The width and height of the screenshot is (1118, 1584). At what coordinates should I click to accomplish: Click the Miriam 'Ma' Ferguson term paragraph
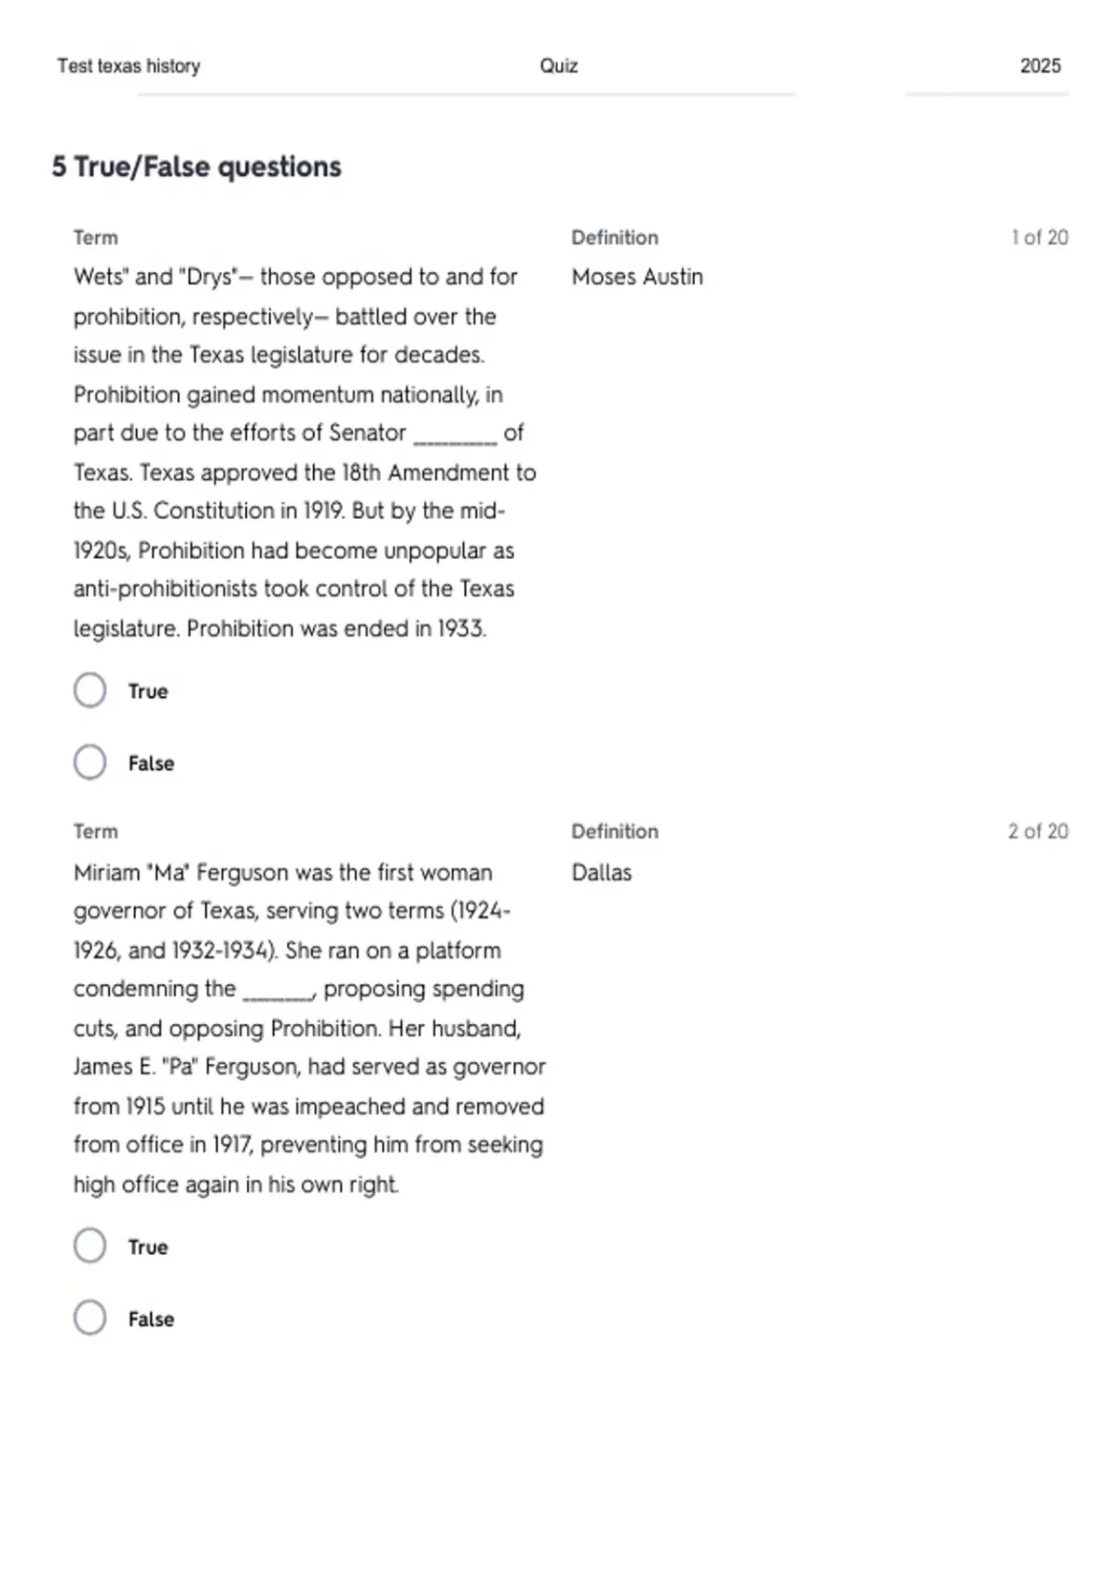tap(309, 1029)
